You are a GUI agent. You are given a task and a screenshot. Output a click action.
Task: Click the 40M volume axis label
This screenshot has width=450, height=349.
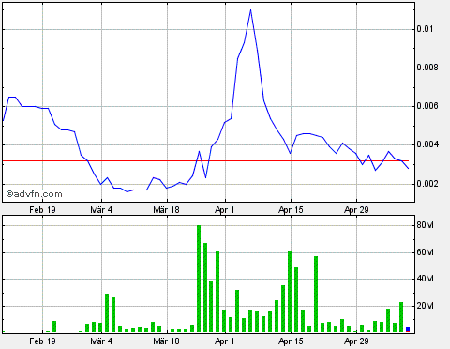(x=425, y=279)
